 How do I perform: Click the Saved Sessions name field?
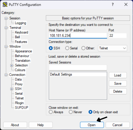(78, 68)
